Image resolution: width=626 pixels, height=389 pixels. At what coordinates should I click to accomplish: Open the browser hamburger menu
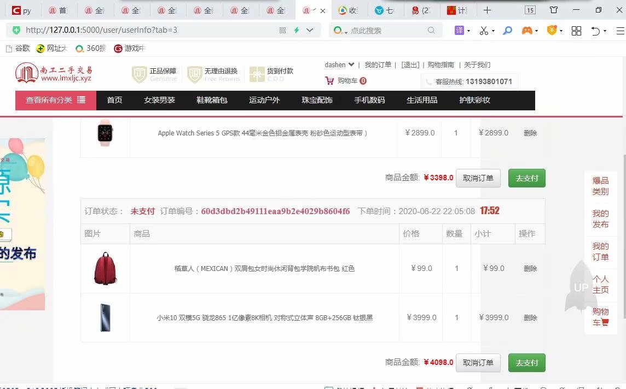tap(621, 31)
